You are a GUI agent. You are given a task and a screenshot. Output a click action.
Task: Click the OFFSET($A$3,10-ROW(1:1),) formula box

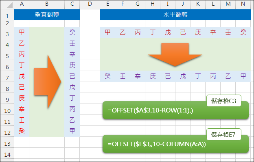click(x=175, y=110)
